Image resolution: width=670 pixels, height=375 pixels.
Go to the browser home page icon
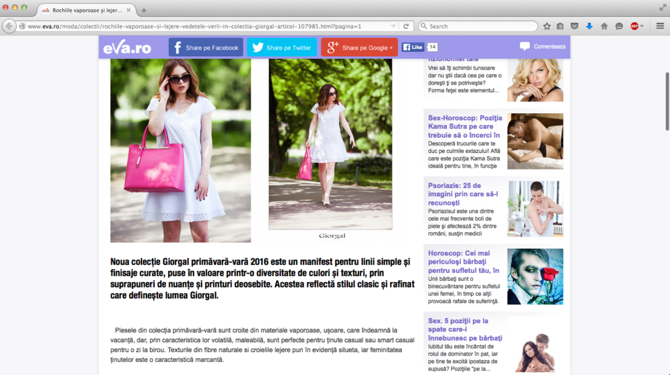(x=604, y=26)
